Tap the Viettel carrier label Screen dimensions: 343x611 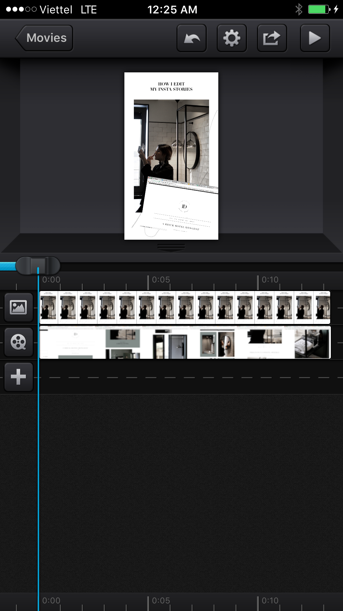tap(56, 10)
